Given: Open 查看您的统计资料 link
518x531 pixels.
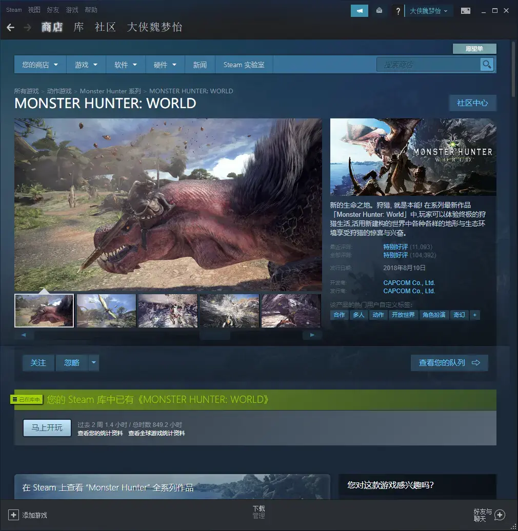Looking at the screenshot, I should (100, 433).
